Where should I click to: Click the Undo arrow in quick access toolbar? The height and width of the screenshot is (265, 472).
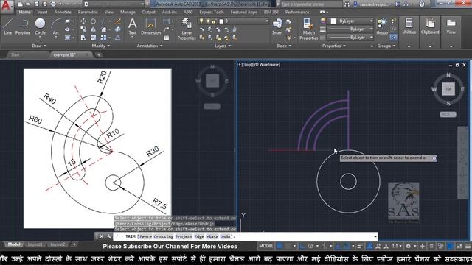point(61,4)
